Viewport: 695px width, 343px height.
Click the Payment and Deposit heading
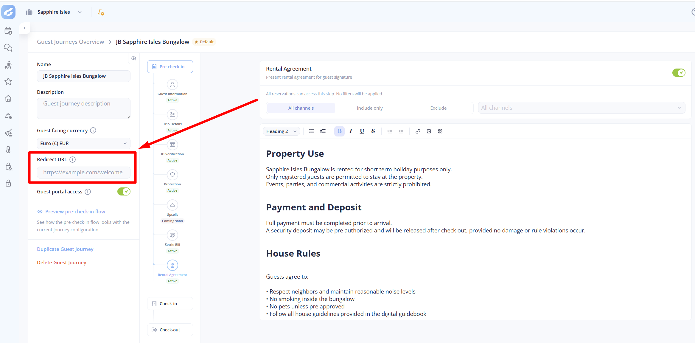314,207
